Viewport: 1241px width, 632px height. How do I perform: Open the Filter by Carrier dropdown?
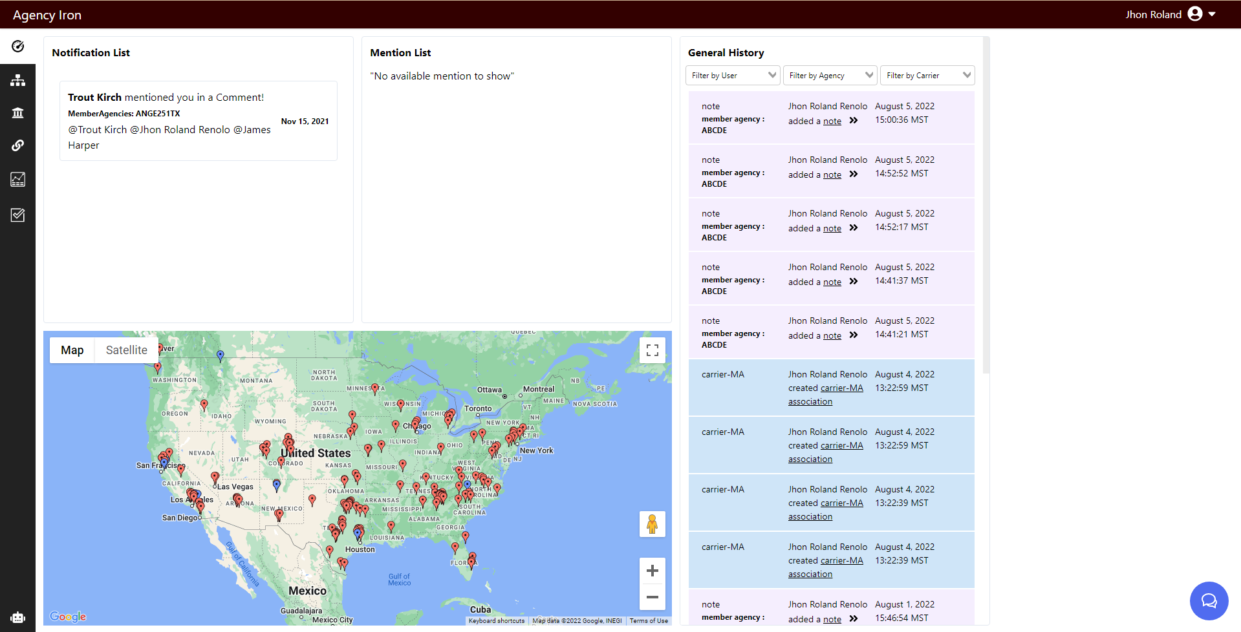coord(927,76)
